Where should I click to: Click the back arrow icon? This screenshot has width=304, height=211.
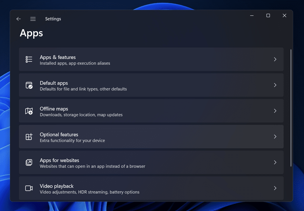tap(19, 19)
